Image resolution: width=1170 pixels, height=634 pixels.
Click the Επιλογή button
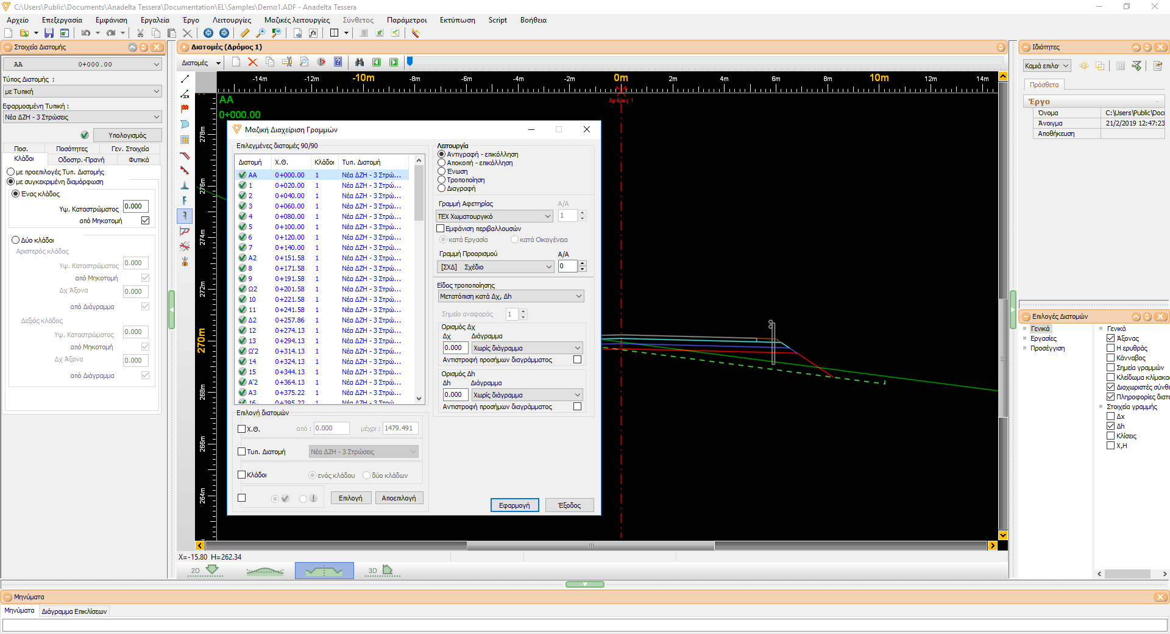[x=350, y=498]
